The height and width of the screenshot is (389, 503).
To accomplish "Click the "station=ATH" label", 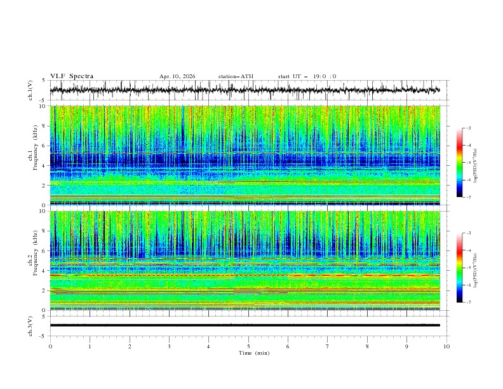I will tap(236, 76).
